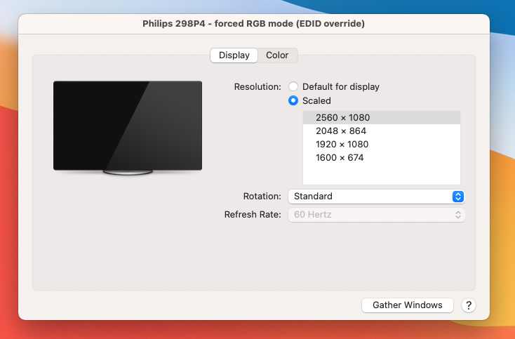Choose the 2048 × 864 resolution
Viewport: 515px width, 339px height.
tap(381, 131)
